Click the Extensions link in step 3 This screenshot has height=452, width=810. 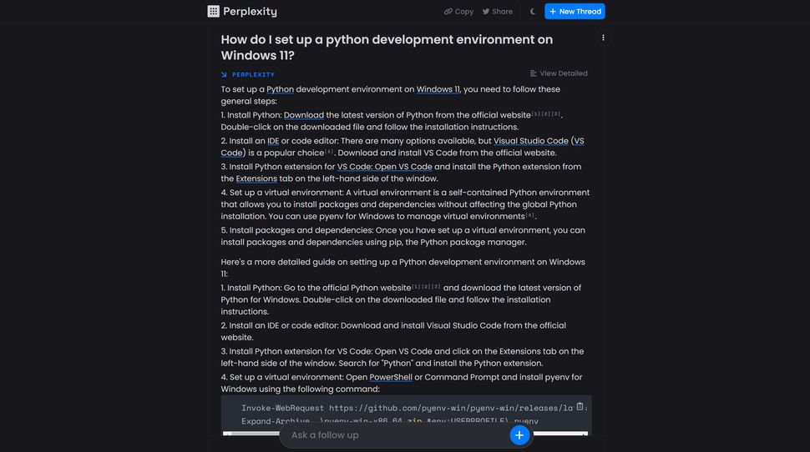(x=256, y=178)
